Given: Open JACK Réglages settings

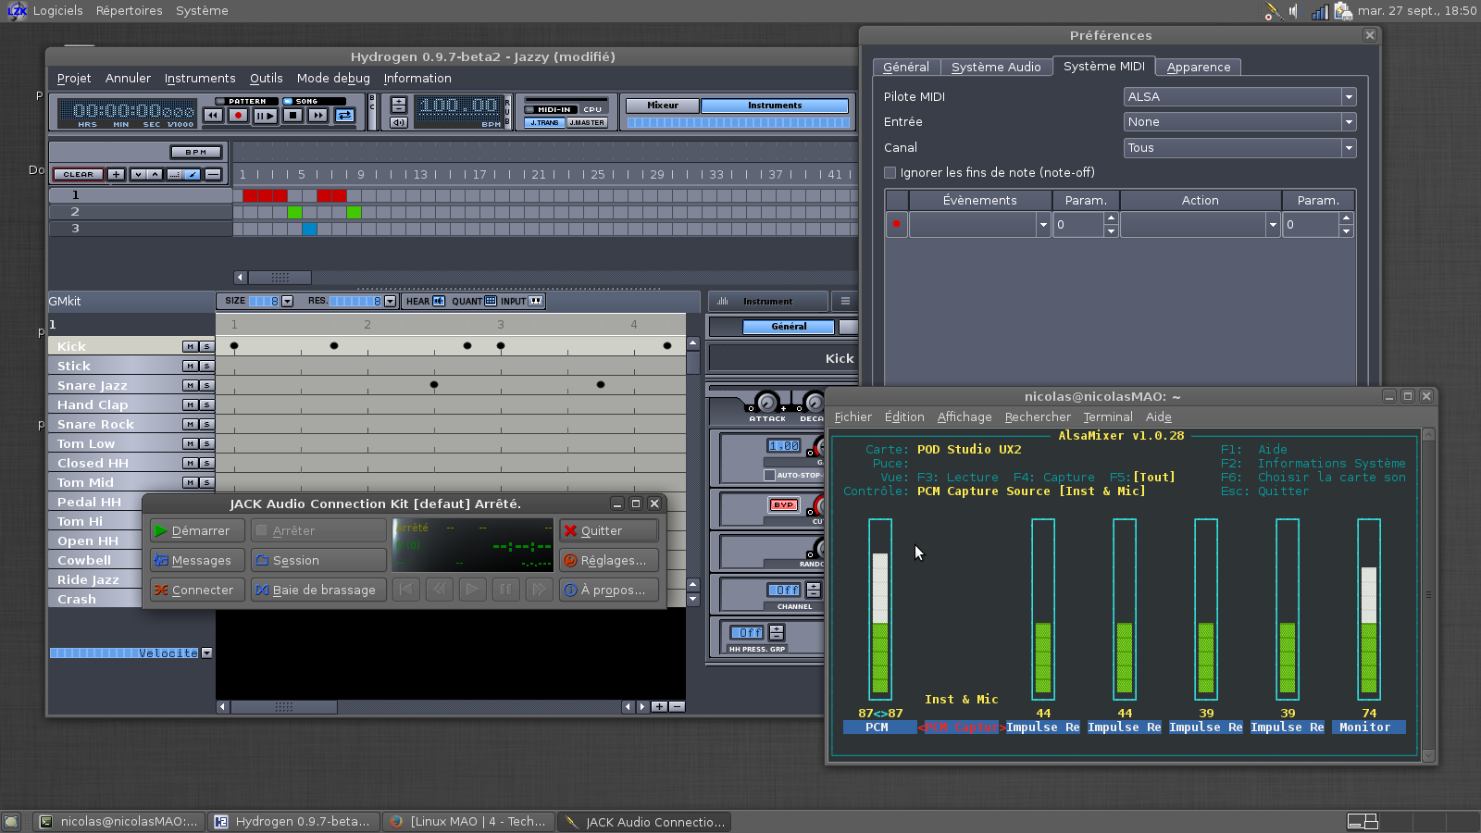Looking at the screenshot, I should (x=608, y=560).
